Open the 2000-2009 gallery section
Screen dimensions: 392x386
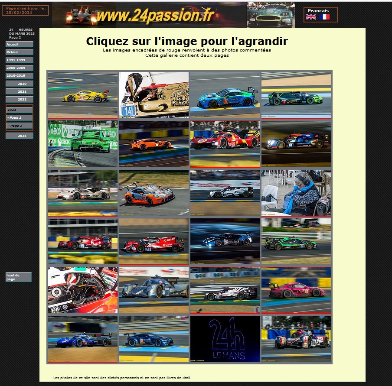coord(20,68)
